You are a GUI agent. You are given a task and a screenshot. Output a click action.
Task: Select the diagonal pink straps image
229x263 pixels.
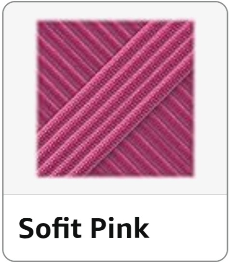point(115,99)
